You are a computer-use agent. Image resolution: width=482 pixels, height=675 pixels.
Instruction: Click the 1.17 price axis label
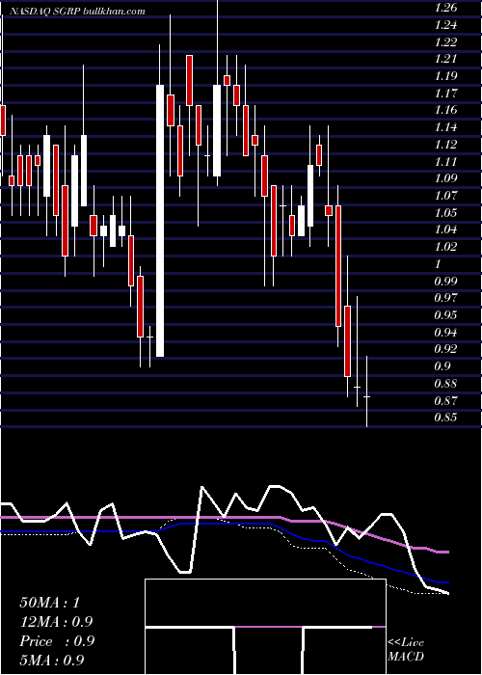pos(445,93)
